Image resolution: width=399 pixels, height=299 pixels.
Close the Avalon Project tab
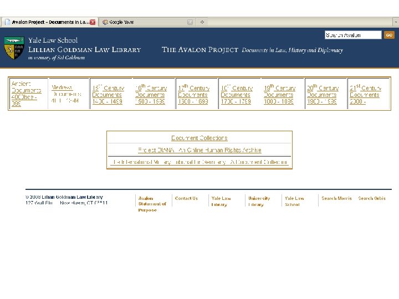pos(93,22)
